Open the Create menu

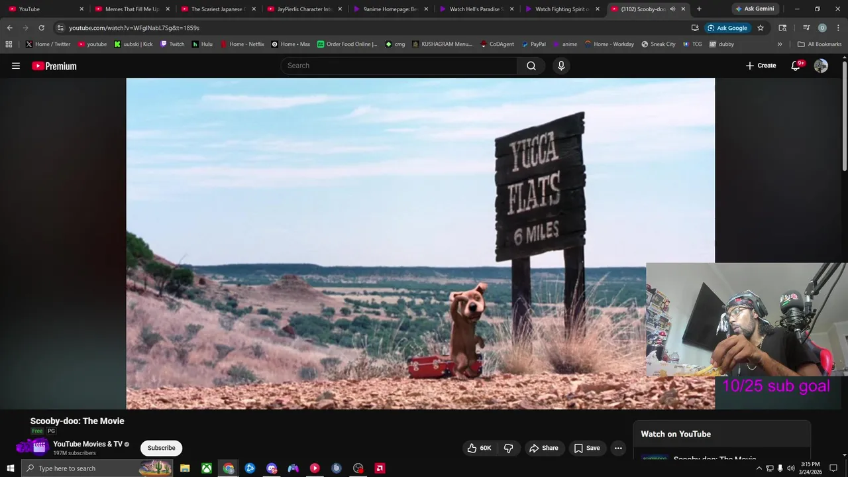pyautogui.click(x=761, y=66)
